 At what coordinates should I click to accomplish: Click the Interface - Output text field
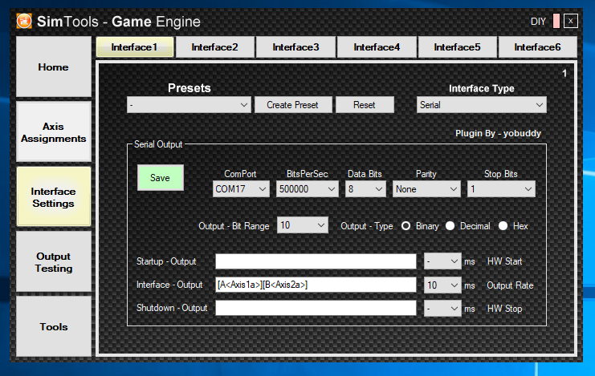pyautogui.click(x=316, y=285)
